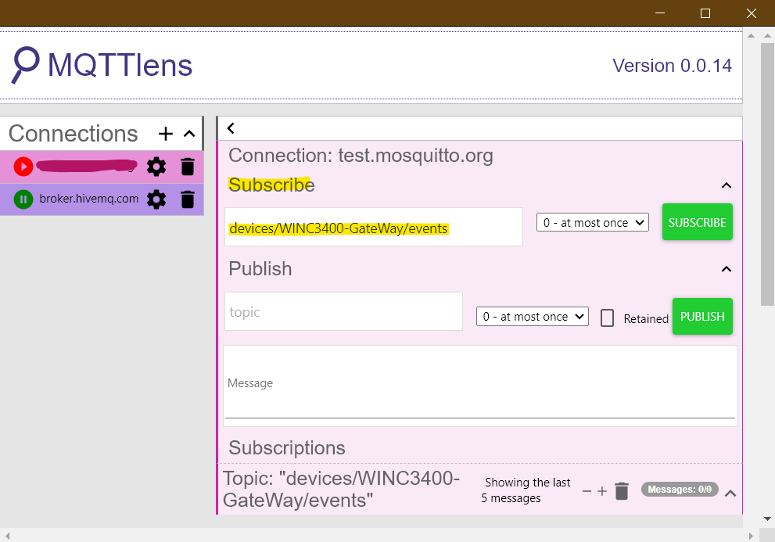This screenshot has height=542, width=775.
Task: Click the Connection: test.mosquitto.org heading
Action: tap(361, 156)
